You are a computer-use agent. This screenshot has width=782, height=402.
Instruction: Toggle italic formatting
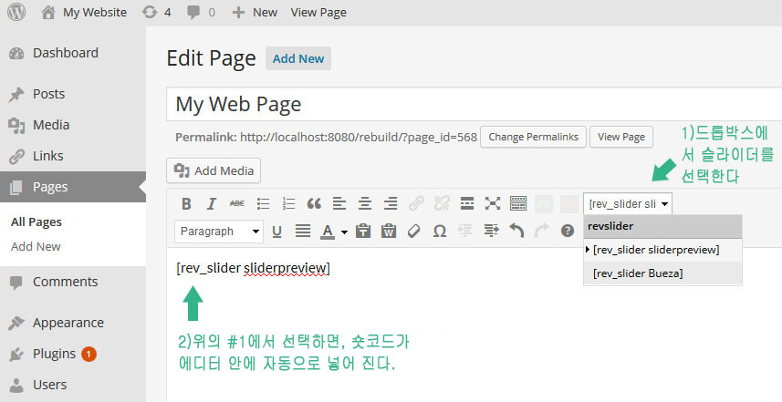point(212,203)
